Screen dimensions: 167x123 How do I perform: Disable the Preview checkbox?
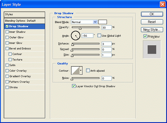[x=145, y=36]
